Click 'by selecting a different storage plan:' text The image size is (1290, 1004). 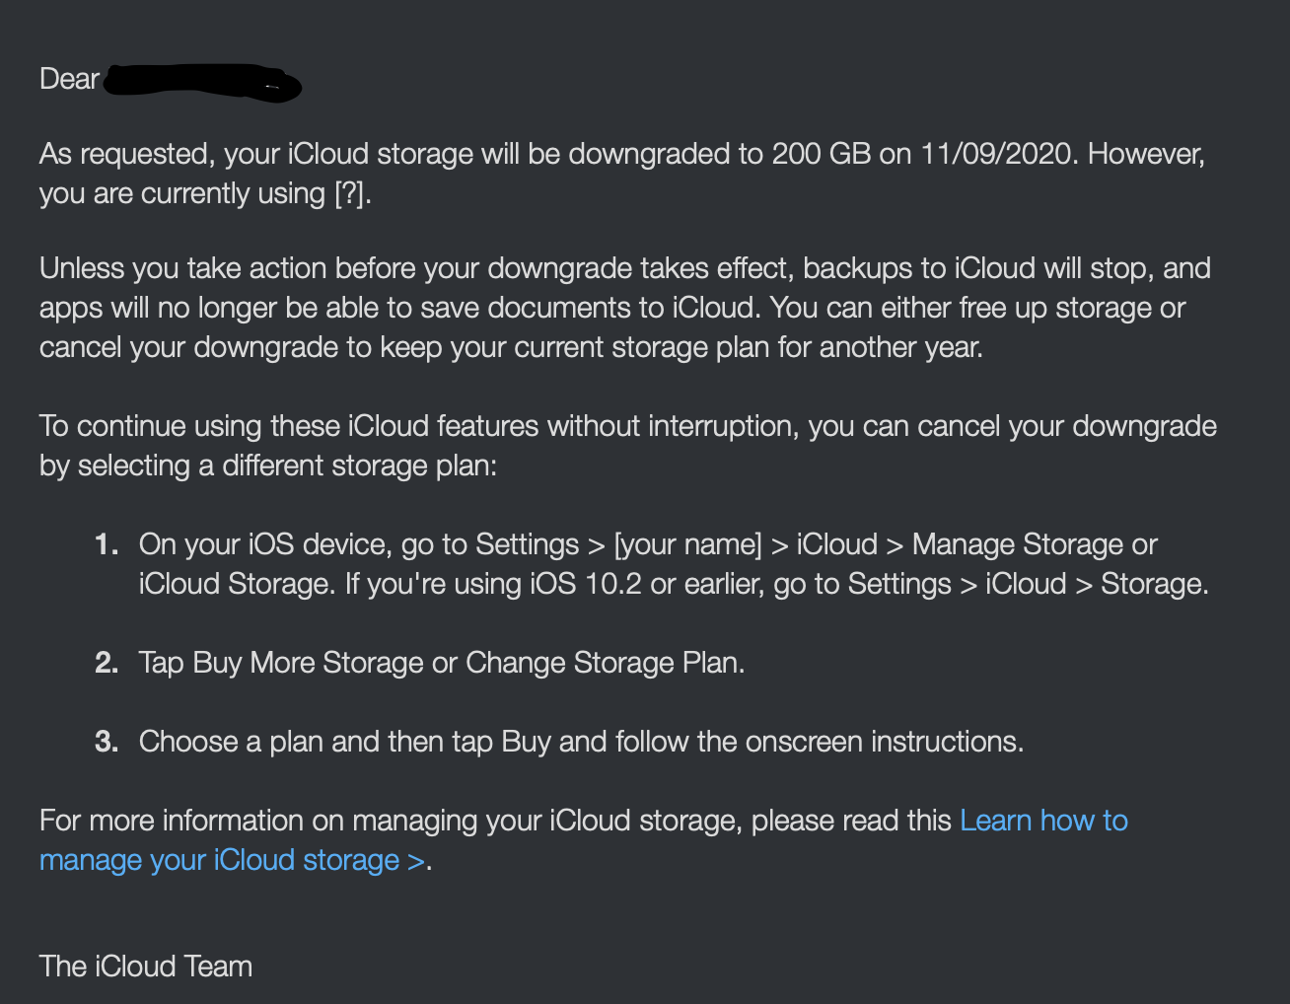[268, 466]
